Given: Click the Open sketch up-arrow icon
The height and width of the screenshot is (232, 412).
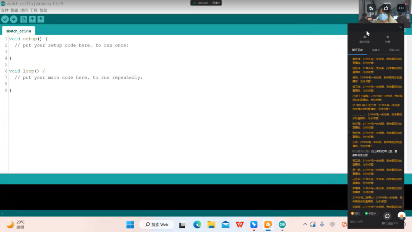Looking at the screenshot, I should click(32, 19).
